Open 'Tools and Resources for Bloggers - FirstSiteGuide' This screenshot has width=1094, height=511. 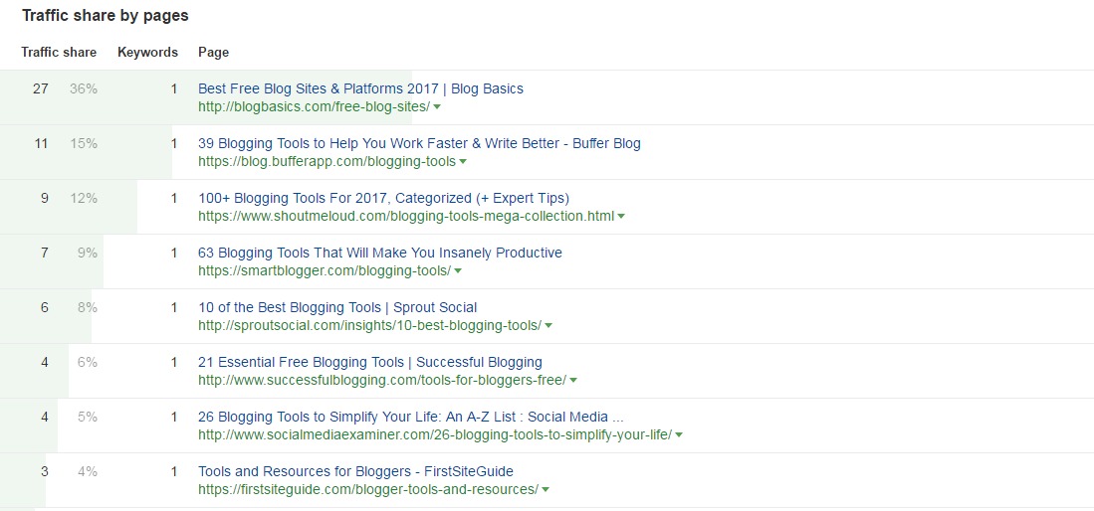pyautogui.click(x=355, y=471)
